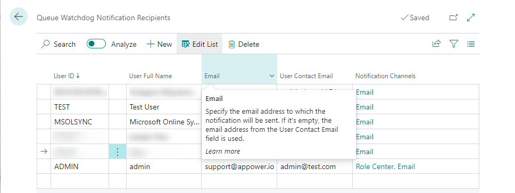Click support@appower.io email cell
Viewport: 515px width, 193px height.
[239, 166]
